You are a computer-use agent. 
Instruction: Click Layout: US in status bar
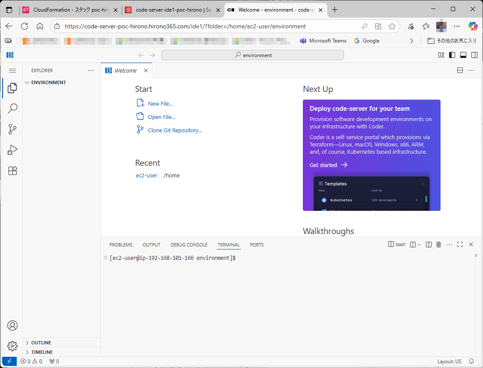450,361
